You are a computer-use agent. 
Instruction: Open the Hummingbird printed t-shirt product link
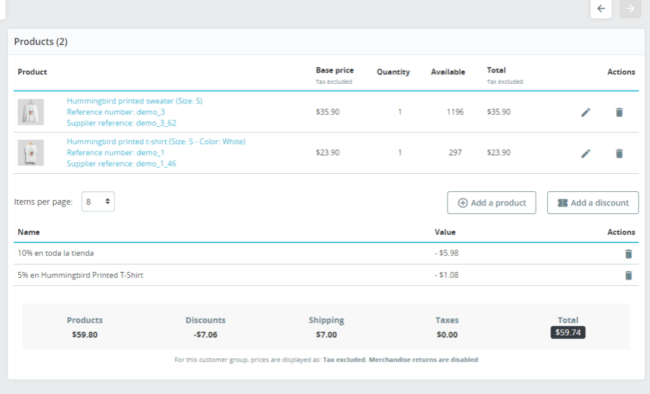(156, 142)
